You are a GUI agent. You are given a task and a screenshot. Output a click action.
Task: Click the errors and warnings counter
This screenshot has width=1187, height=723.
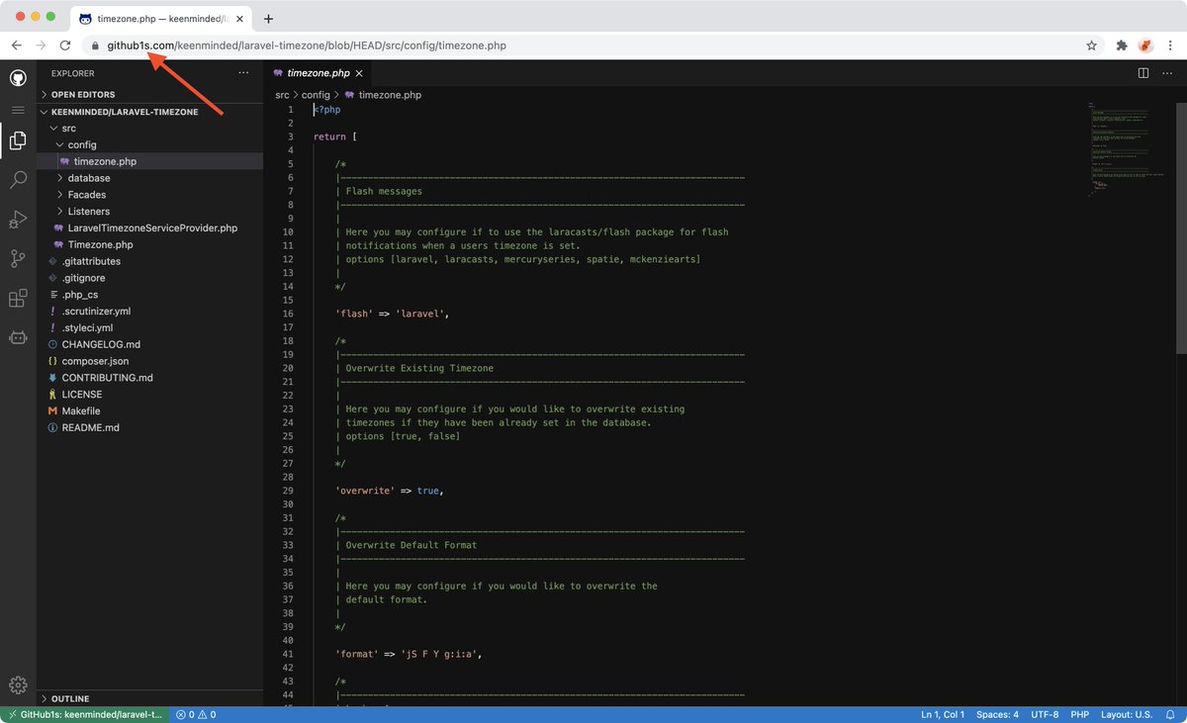tap(195, 712)
